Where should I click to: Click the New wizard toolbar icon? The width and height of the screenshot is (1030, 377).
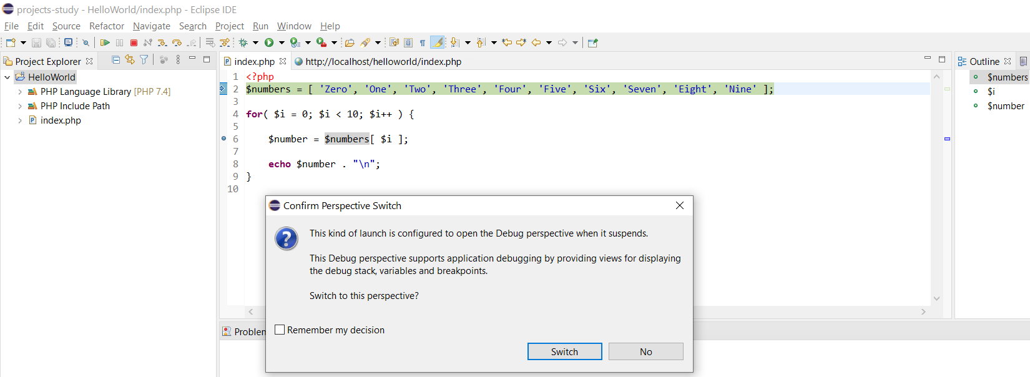pyautogui.click(x=11, y=42)
